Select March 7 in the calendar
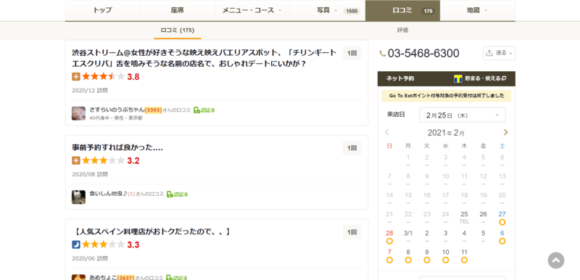Viewport: 580px width, 280px height. click(389, 255)
